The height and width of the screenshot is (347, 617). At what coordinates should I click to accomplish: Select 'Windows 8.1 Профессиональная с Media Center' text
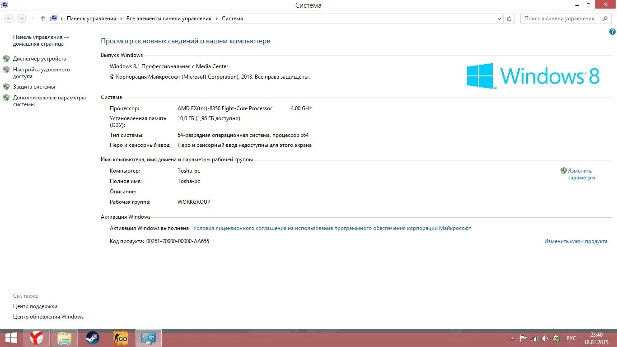pyautogui.click(x=169, y=66)
